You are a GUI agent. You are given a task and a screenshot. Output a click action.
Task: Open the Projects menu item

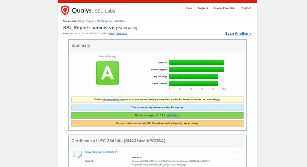(203, 8)
